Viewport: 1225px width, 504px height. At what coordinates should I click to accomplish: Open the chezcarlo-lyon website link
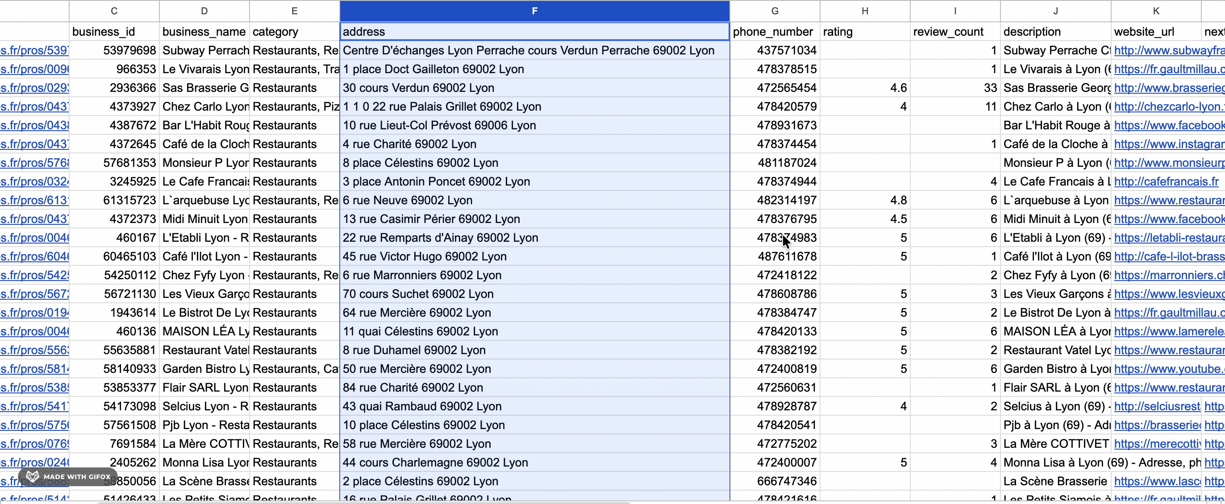coord(1169,107)
